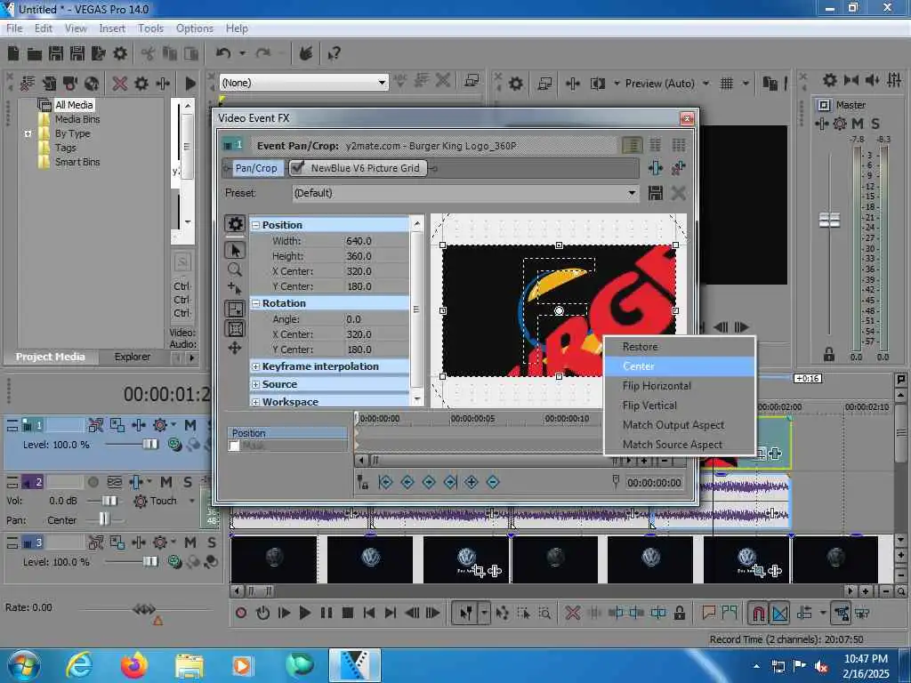Click the Start Preview play icon in Project Media
This screenshot has width=911, height=683.
[190, 83]
